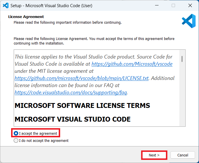Viewport: 199px width, 163px height.
Task: Close the Setup window
Action: tap(190, 5)
